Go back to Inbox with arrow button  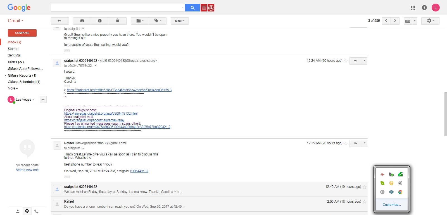pyautogui.click(x=60, y=21)
